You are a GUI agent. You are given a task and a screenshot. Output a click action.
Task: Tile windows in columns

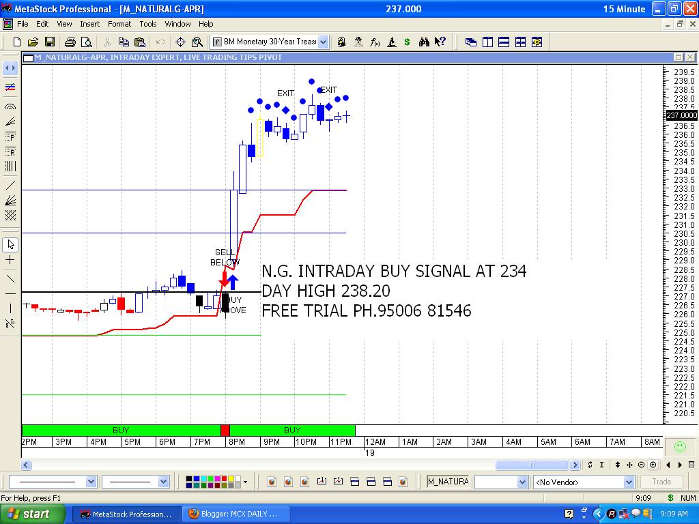tap(487, 42)
